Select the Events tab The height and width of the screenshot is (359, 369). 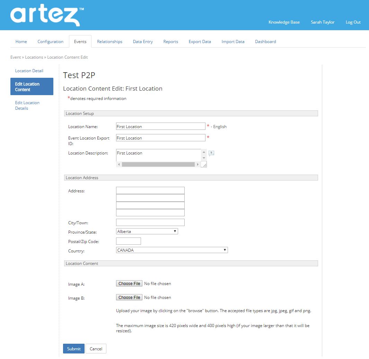pyautogui.click(x=80, y=42)
